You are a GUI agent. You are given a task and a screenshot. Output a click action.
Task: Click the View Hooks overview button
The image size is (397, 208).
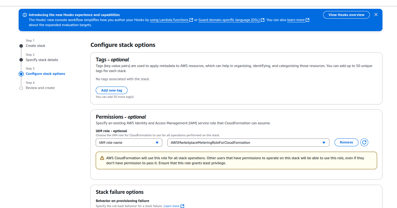pyautogui.click(x=346, y=15)
